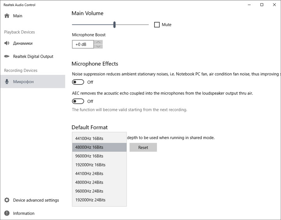Enable the noise suppression toggle
This screenshot has height=220, width=281.
click(x=78, y=82)
